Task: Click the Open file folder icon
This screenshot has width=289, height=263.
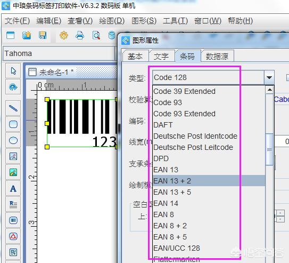Action: (27, 35)
